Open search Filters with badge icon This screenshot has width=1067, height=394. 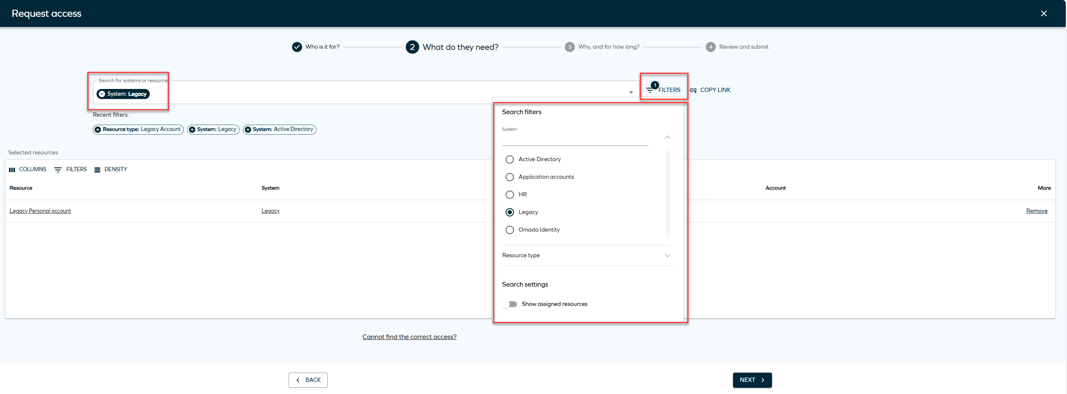click(651, 89)
